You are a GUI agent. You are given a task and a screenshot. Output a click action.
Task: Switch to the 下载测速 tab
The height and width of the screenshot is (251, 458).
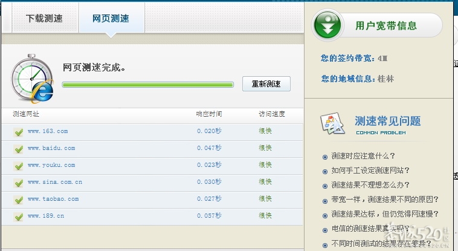pyautogui.click(x=44, y=18)
